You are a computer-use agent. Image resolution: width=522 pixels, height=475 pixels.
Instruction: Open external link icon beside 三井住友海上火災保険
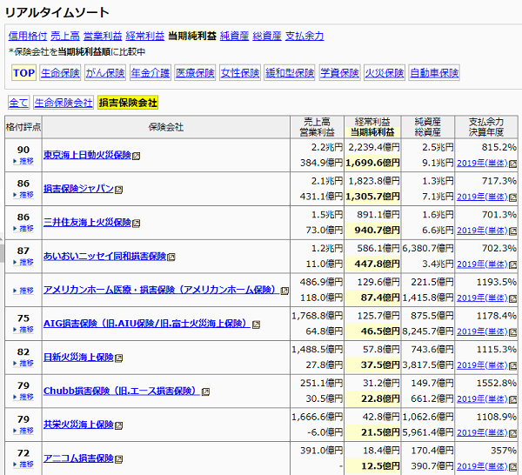(137, 224)
